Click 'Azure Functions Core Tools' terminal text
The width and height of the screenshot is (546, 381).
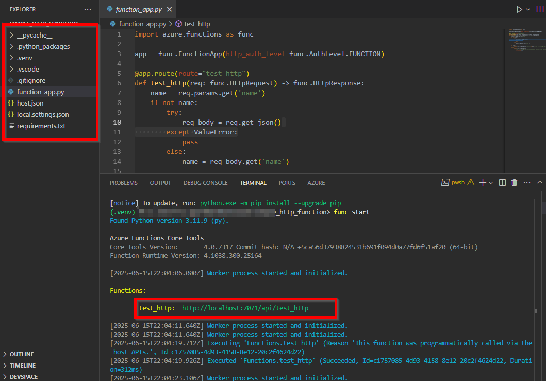coord(157,238)
